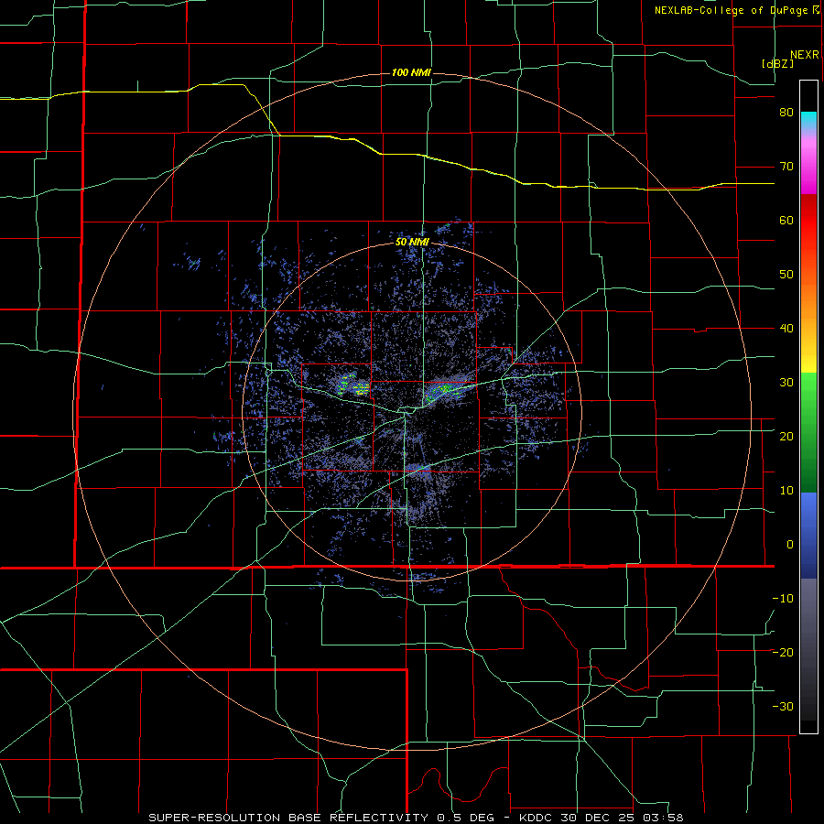Click the 70 value on the dBZ scale
Image resolution: width=824 pixels, height=824 pixels.
tap(786, 166)
